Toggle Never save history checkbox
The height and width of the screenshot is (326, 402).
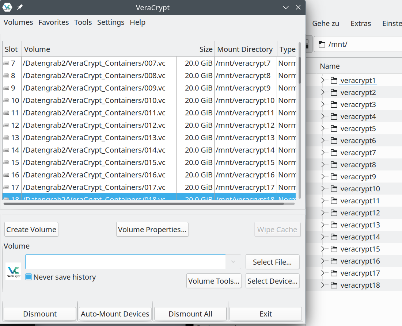pyautogui.click(x=29, y=277)
